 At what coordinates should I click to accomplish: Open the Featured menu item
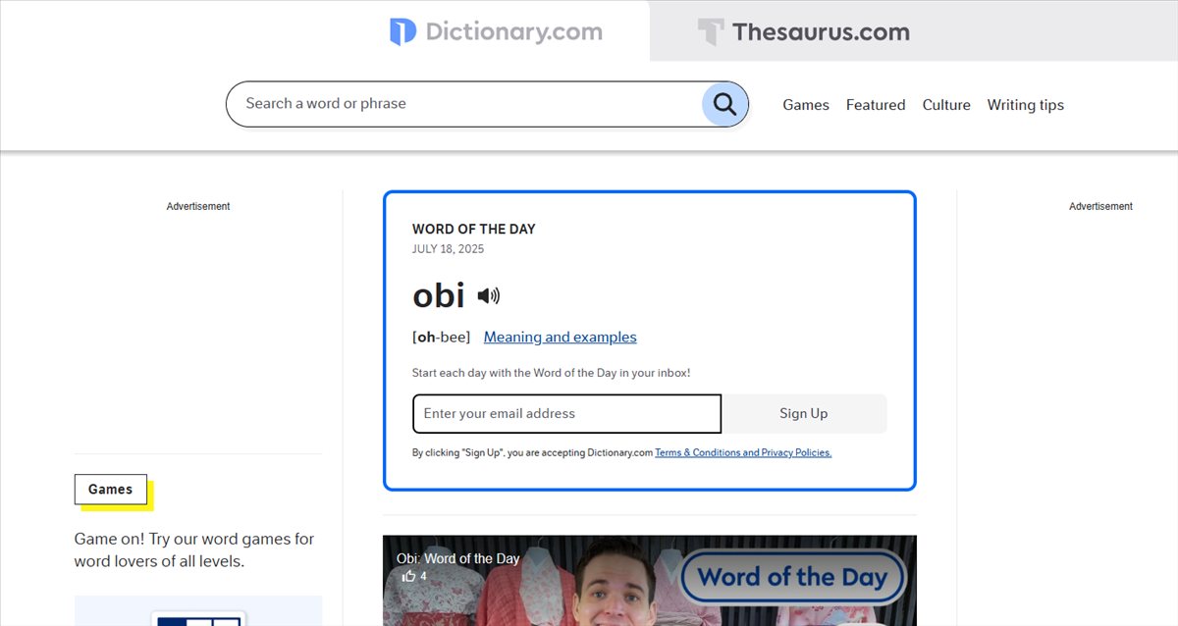point(875,105)
